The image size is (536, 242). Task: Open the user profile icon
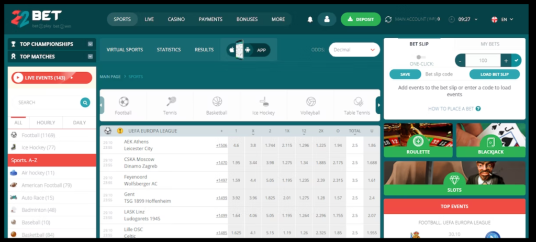click(x=327, y=19)
